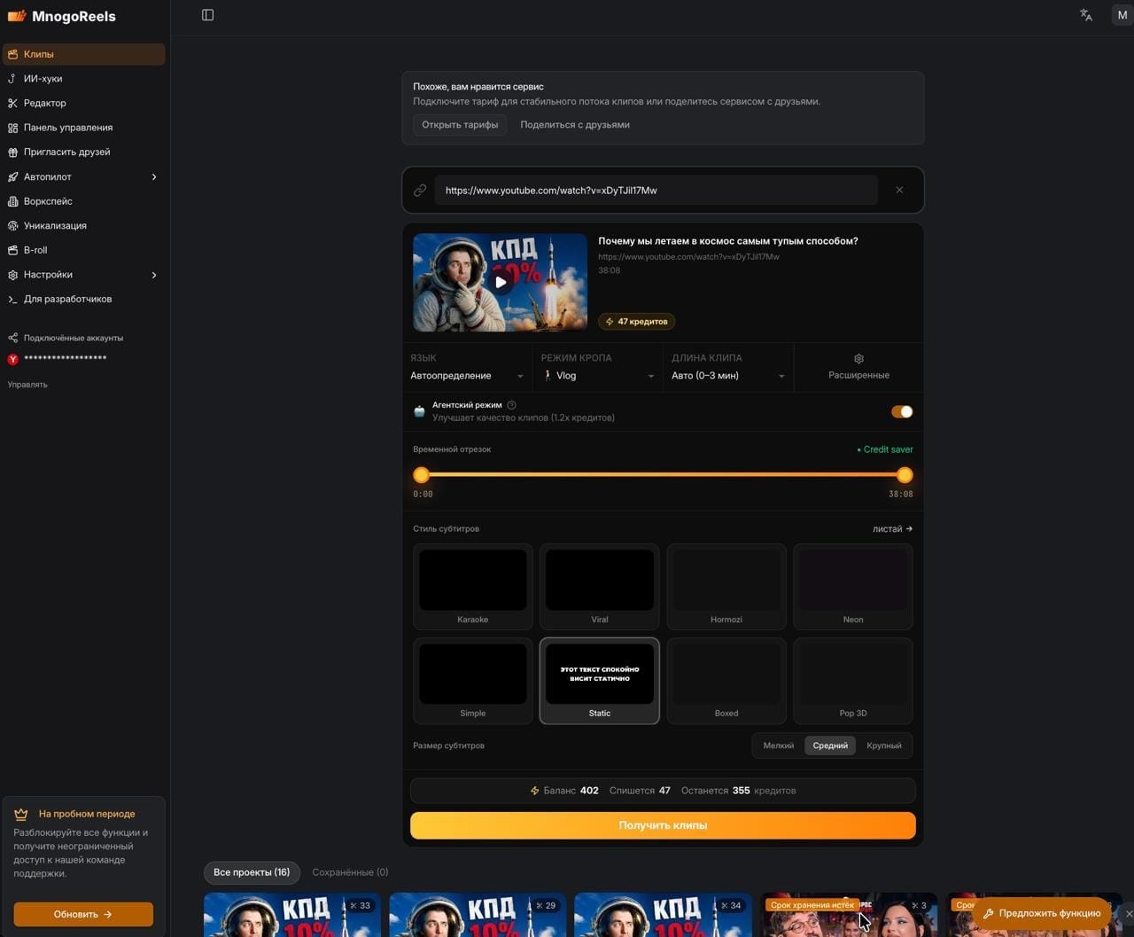Click the Расширенные gear icon
The image size is (1134, 937).
[x=858, y=359]
